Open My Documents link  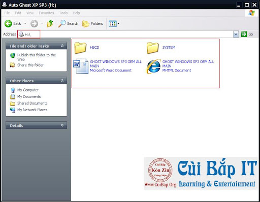[29, 96]
